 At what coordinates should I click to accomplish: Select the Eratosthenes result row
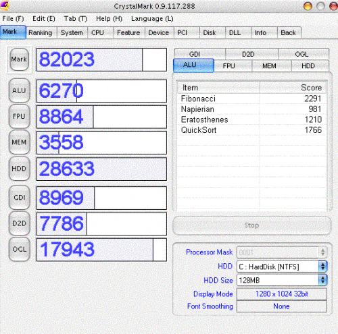251,119
